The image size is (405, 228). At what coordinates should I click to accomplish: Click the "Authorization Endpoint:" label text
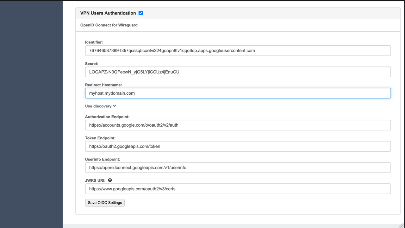tap(107, 117)
